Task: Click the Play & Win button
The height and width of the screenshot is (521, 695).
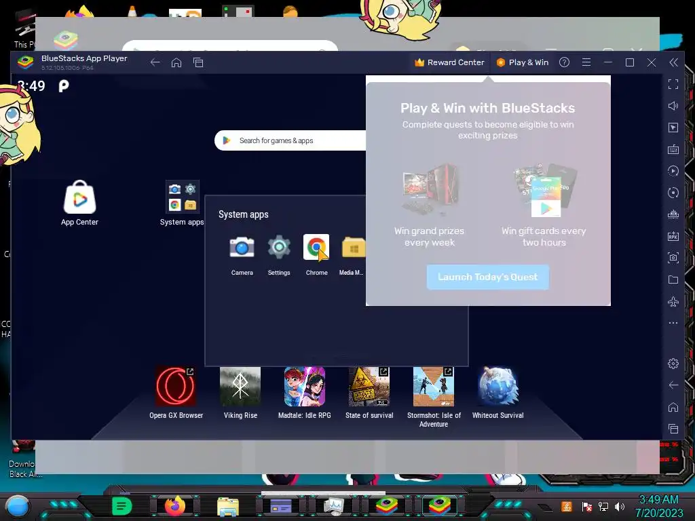Action: [x=523, y=62]
